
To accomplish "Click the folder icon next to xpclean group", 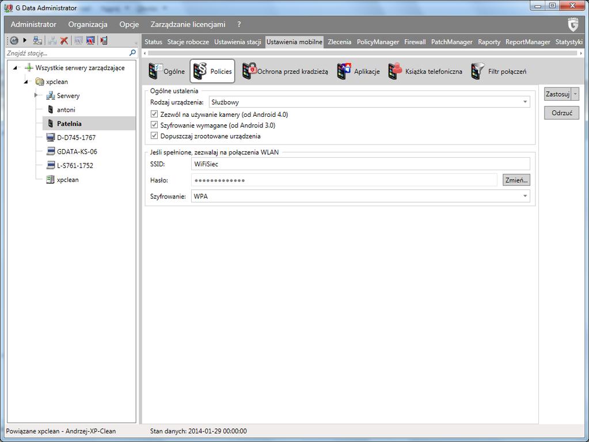I will pyautogui.click(x=40, y=82).
